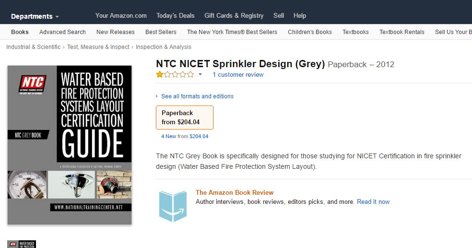The height and width of the screenshot is (248, 472).
Task: Click the Inspection & Analysis breadcrumb
Action: click(x=163, y=47)
